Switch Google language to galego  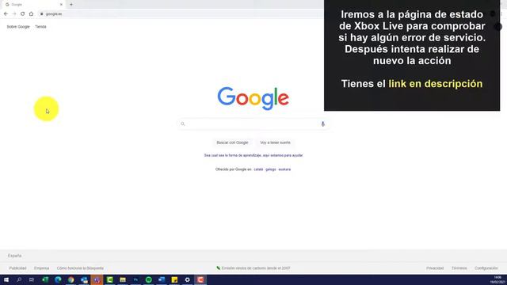coord(271,169)
